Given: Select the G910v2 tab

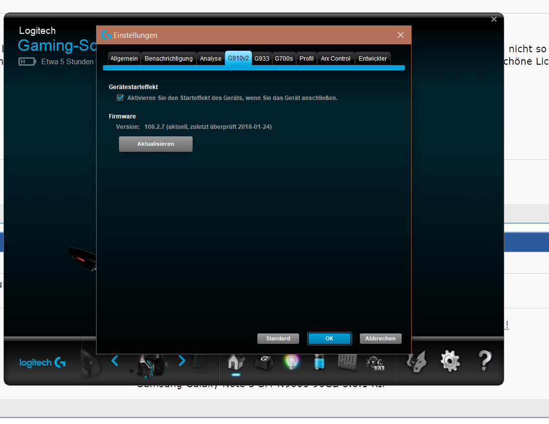Looking at the screenshot, I should [238, 58].
